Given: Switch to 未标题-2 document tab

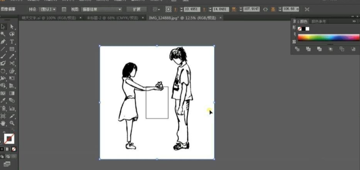Looking at the screenshot, I should tap(112, 18).
